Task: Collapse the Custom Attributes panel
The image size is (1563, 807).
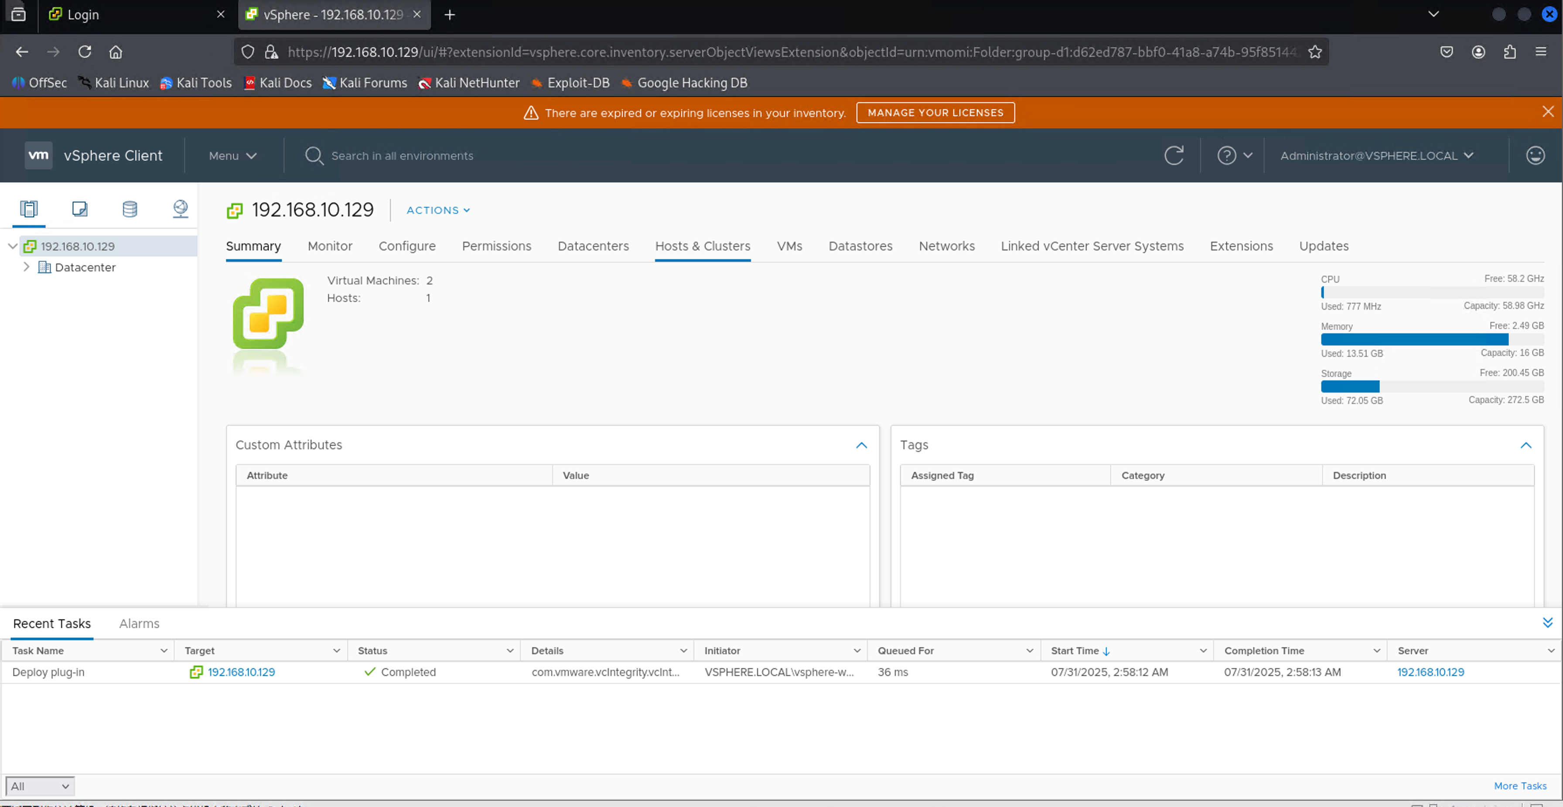Action: [x=861, y=445]
